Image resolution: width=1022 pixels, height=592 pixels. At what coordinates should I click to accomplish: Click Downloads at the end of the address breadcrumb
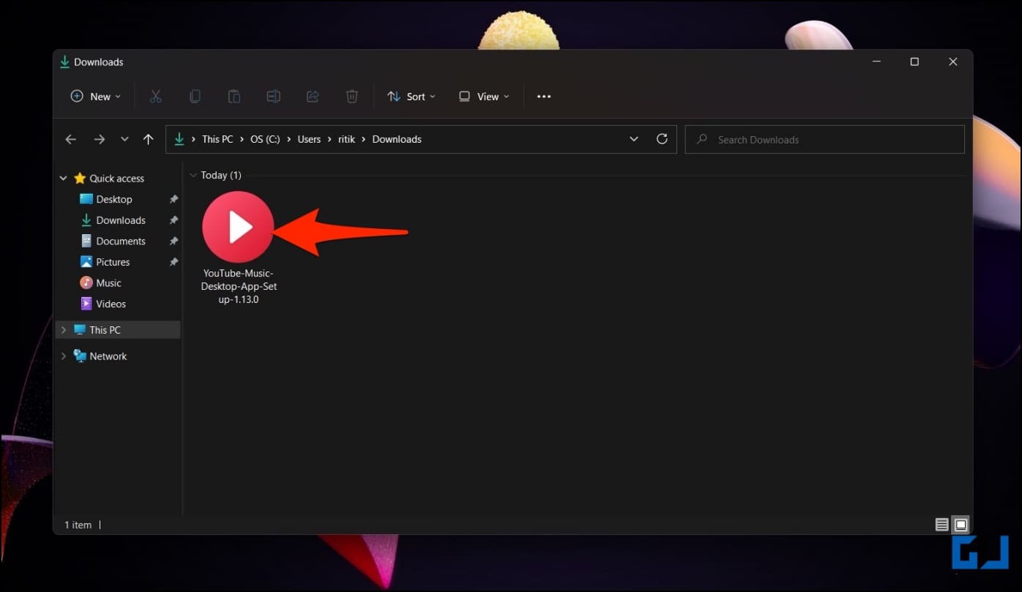pos(397,139)
